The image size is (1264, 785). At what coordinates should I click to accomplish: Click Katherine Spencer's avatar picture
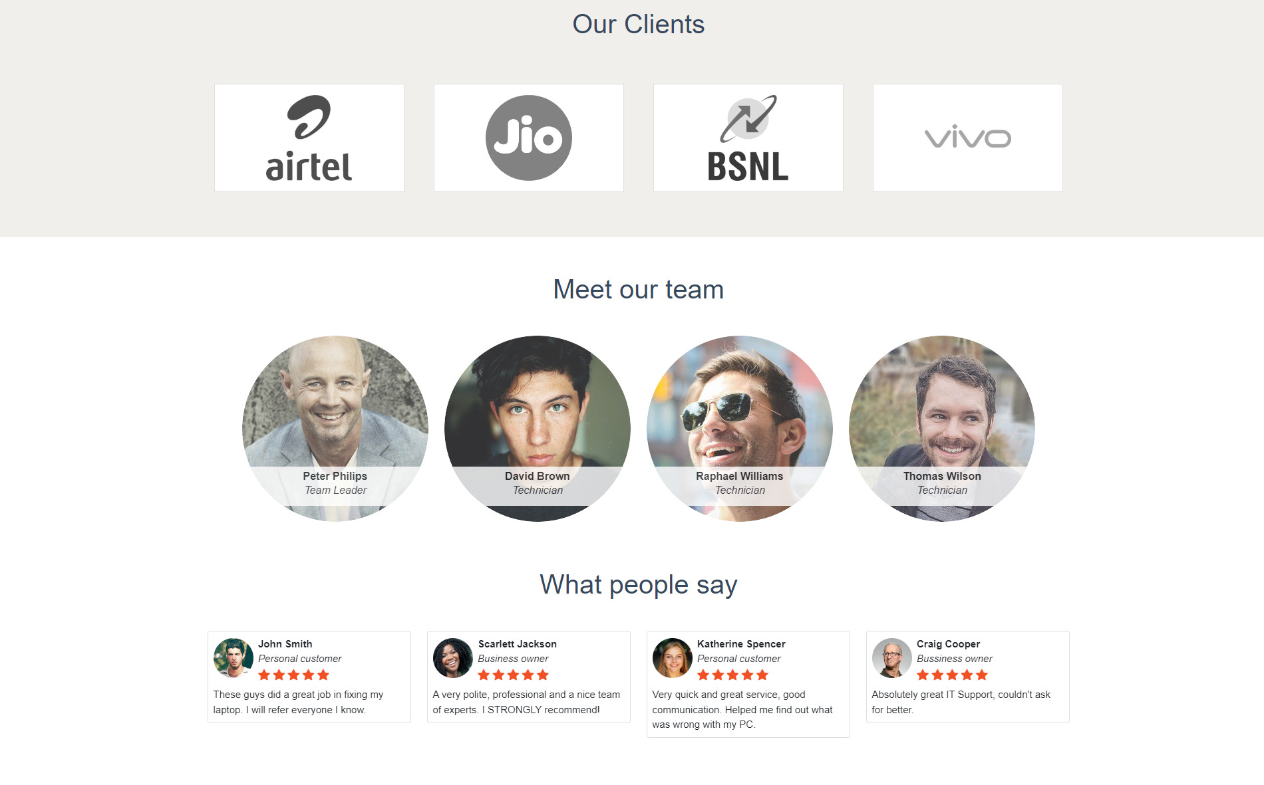[672, 658]
